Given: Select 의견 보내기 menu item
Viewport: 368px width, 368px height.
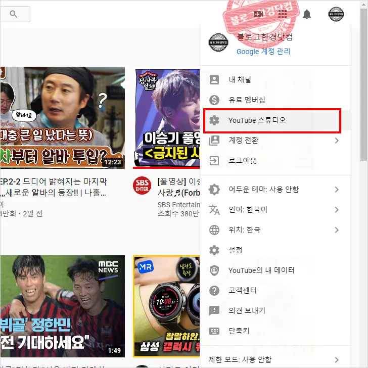Looking at the screenshot, I should point(275,311).
